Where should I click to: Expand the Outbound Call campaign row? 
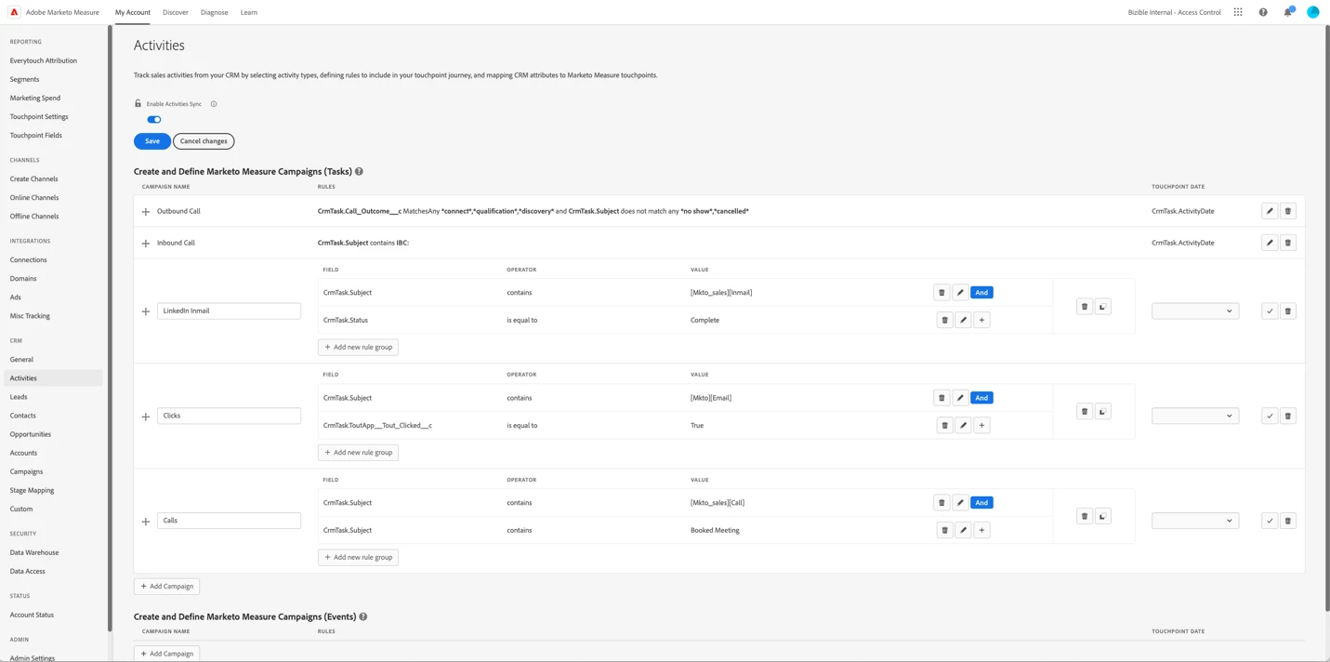(146, 212)
